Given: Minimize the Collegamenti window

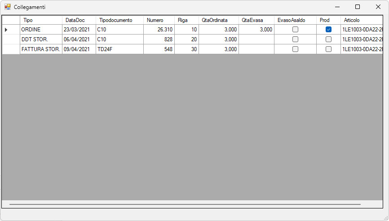Looking at the screenshot, I should point(337,7).
